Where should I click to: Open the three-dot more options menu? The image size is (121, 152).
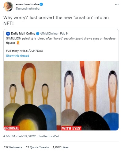click(x=117, y=4)
